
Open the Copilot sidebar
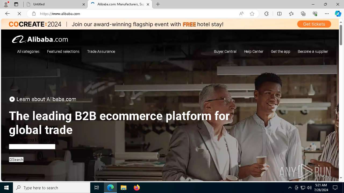coord(338,14)
